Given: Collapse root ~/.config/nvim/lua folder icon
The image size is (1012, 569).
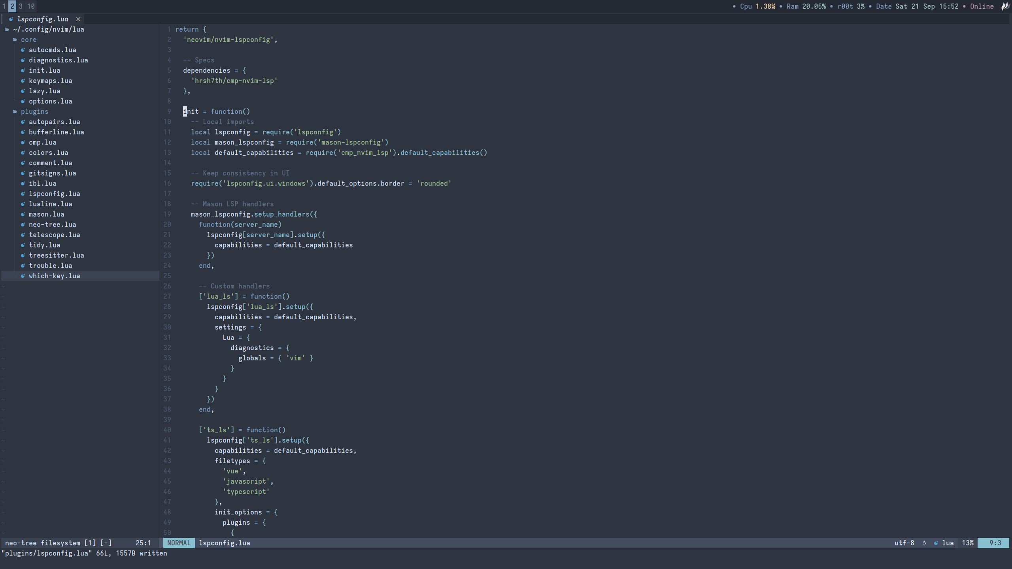Looking at the screenshot, I should tap(7, 29).
